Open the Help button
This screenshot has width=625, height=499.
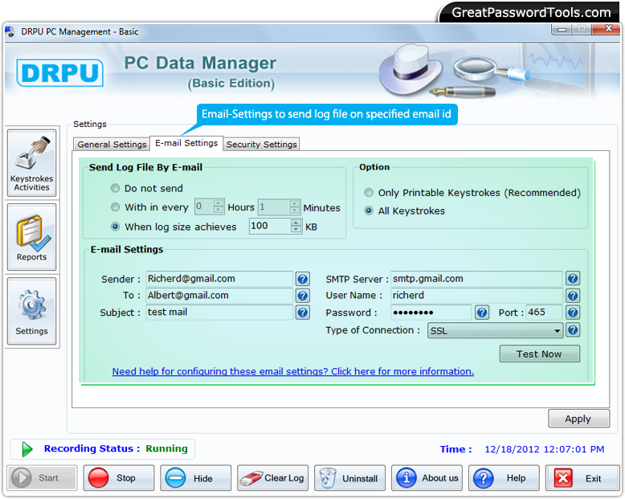click(x=504, y=478)
